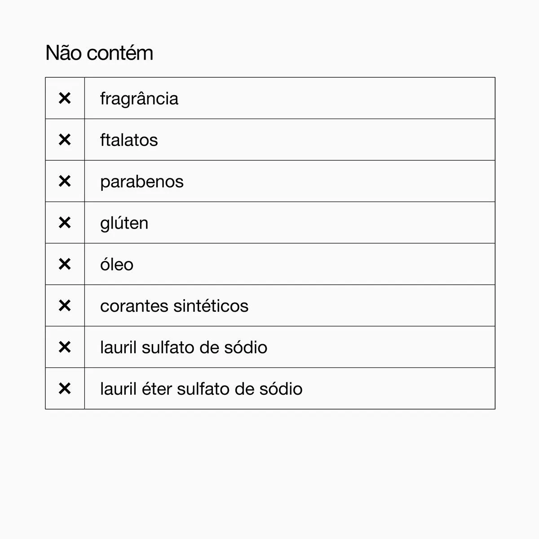539x539 pixels.
Task: Click the Não contém heading
Action: (99, 53)
